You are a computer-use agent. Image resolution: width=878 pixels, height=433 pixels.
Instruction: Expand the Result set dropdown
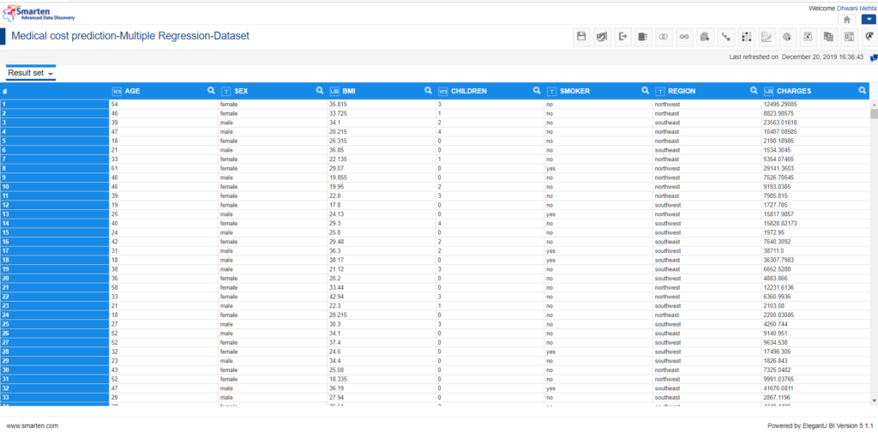tap(51, 74)
